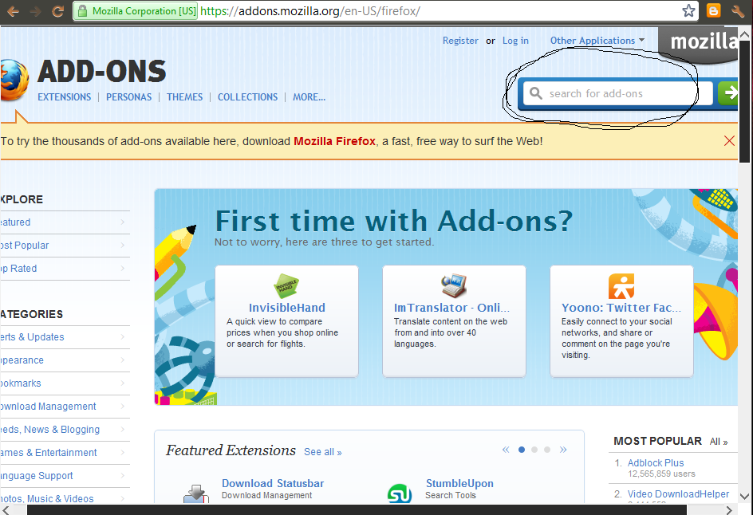Expand the Appearance category chevron

pyautogui.click(x=123, y=360)
